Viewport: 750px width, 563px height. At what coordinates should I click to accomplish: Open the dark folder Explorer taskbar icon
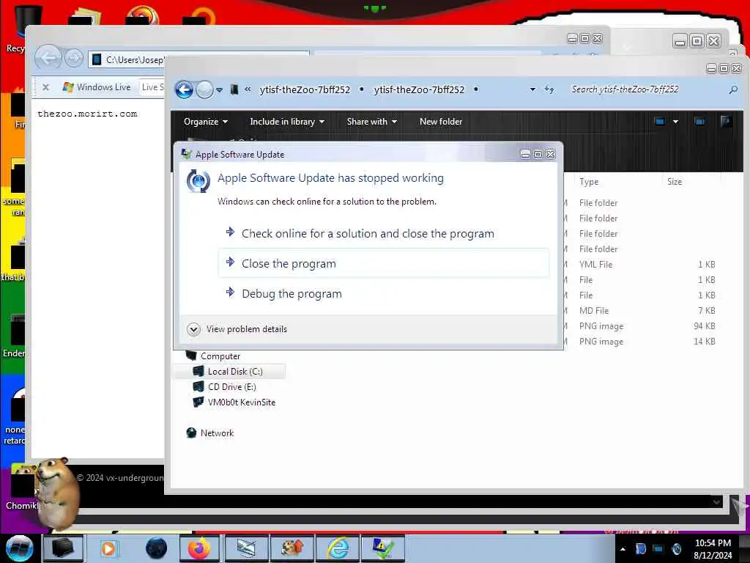tap(63, 548)
